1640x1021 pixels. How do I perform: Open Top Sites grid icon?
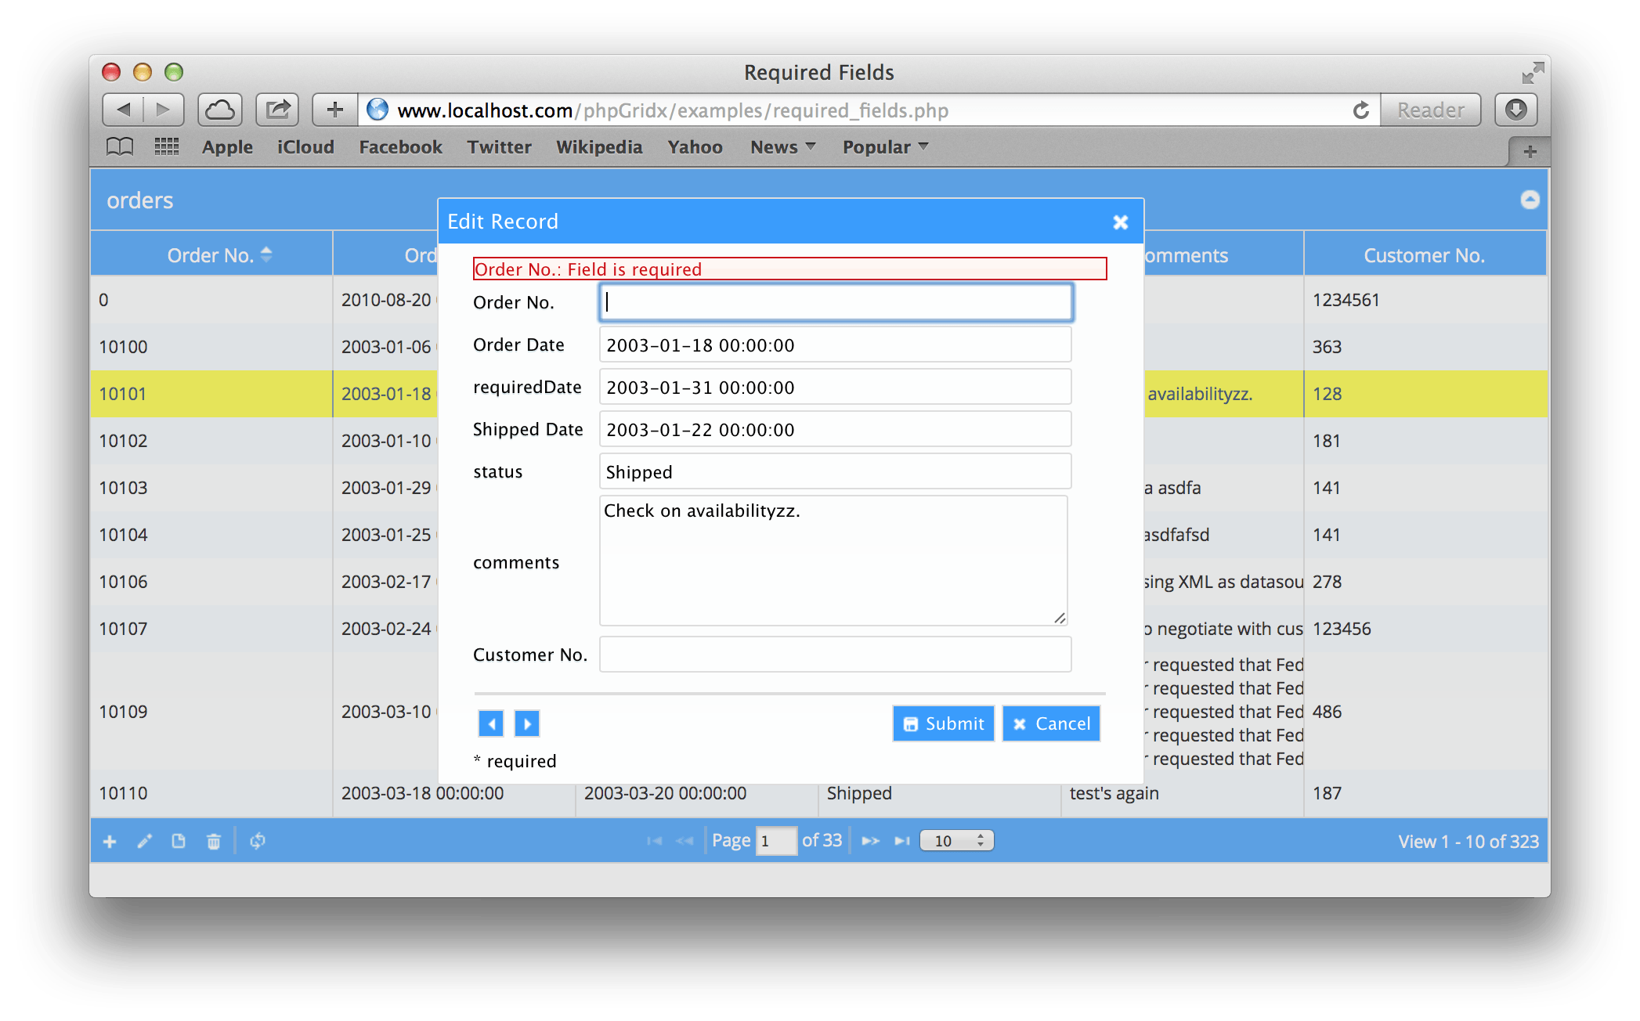pos(167,146)
